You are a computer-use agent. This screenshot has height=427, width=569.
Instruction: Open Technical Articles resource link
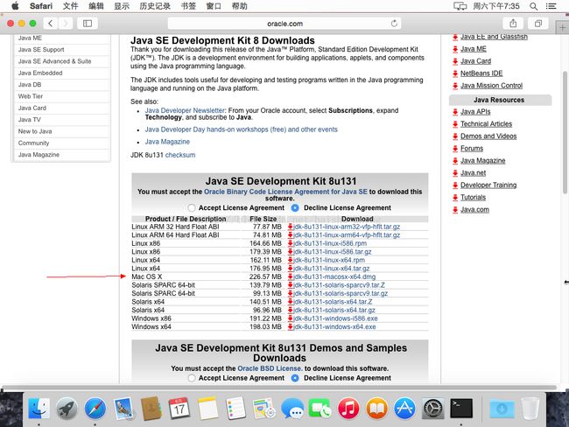click(x=486, y=124)
